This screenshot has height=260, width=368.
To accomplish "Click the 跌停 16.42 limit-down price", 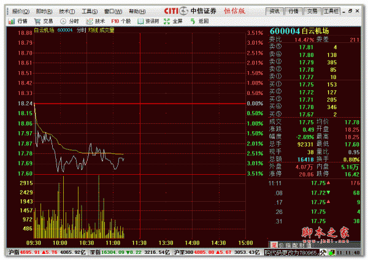I will point(352,174).
